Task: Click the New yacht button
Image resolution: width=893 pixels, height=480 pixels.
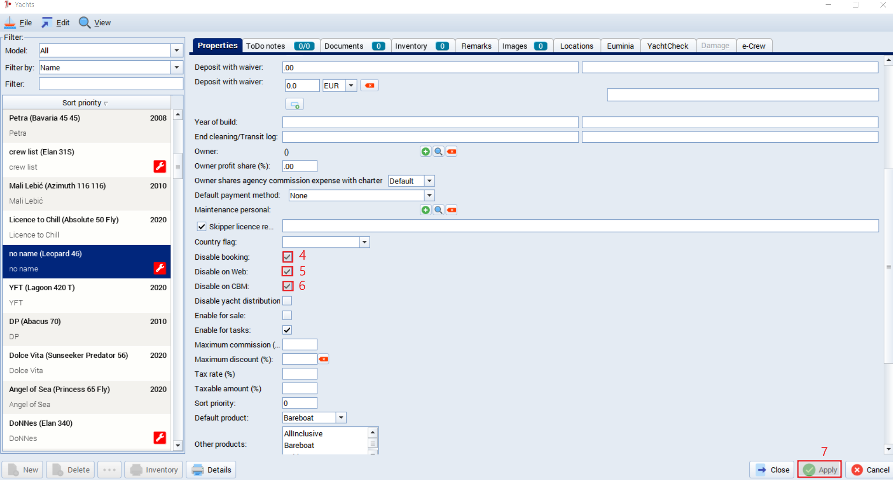Action: point(22,470)
